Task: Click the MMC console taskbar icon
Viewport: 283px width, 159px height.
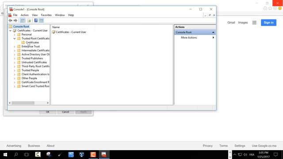Action: tap(104, 155)
